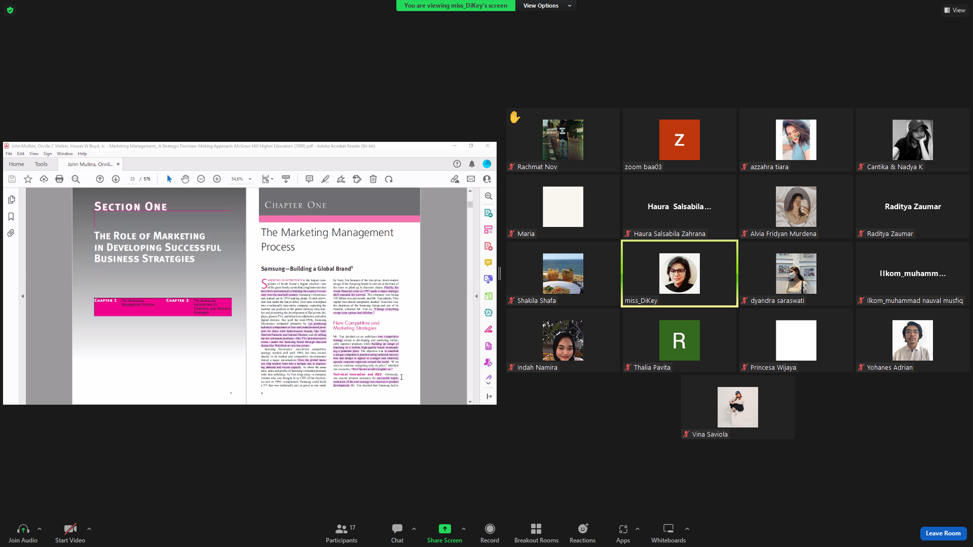
Task: Click the View layout button
Action: [954, 10]
